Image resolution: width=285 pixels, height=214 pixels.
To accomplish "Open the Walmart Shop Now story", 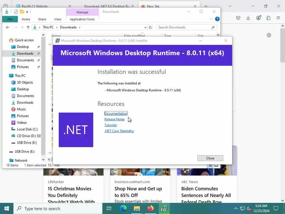I will coord(138,192).
